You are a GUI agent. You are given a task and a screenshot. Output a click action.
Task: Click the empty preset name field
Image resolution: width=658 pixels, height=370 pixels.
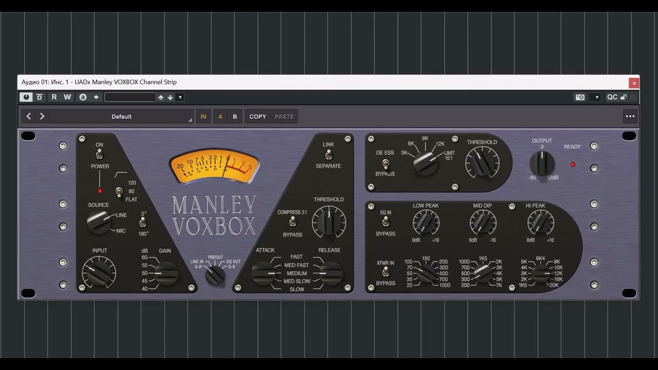click(x=130, y=97)
